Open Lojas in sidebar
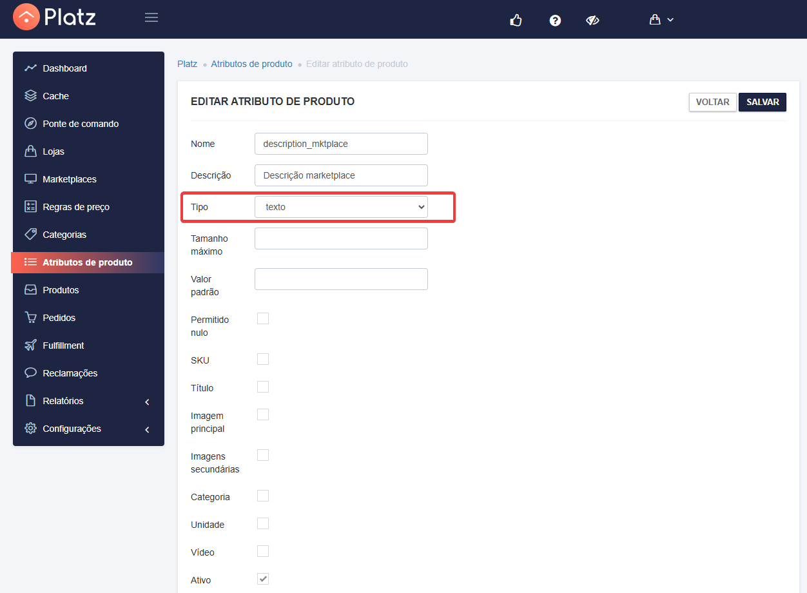 coord(88,151)
